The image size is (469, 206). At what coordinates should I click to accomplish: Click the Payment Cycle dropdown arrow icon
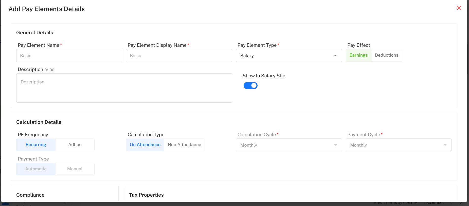445,145
